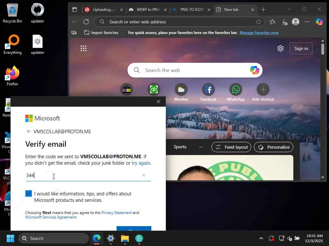This screenshot has width=329, height=246.
Task: Open Windows Start menu
Action: 10,238
